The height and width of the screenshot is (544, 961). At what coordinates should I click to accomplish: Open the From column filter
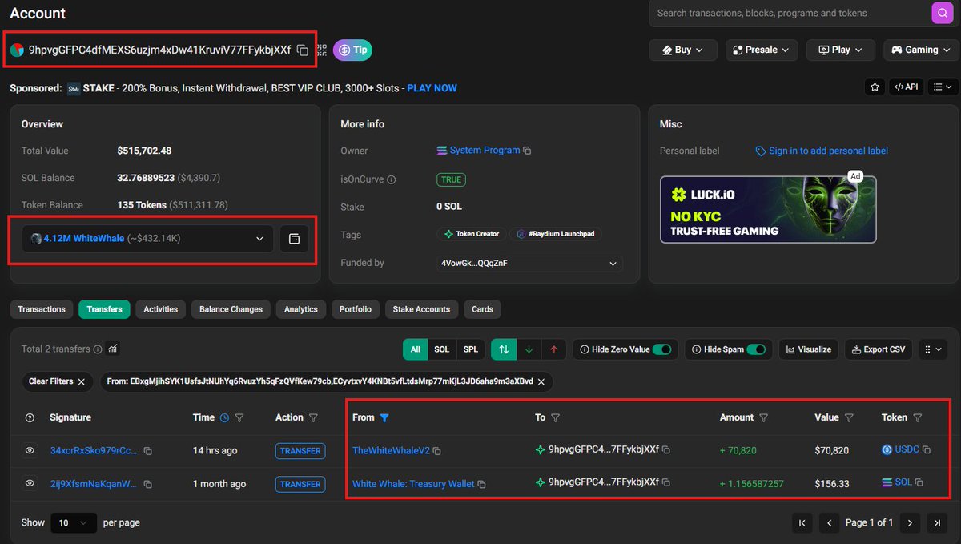point(384,417)
